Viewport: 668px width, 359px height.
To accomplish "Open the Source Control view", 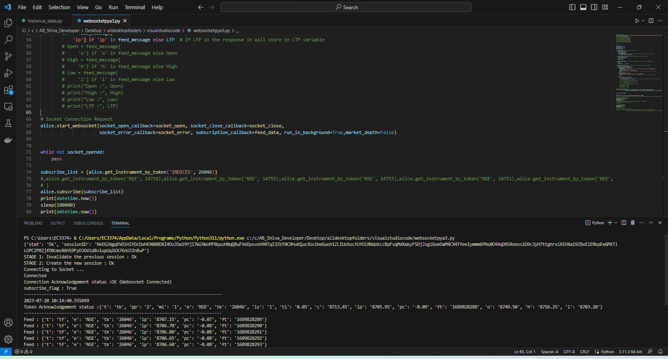I will (8, 56).
